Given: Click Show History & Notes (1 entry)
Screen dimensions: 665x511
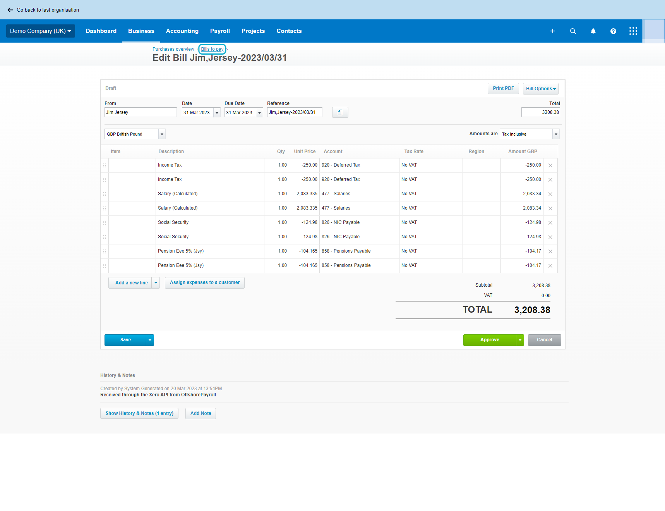Looking at the screenshot, I should coord(139,413).
